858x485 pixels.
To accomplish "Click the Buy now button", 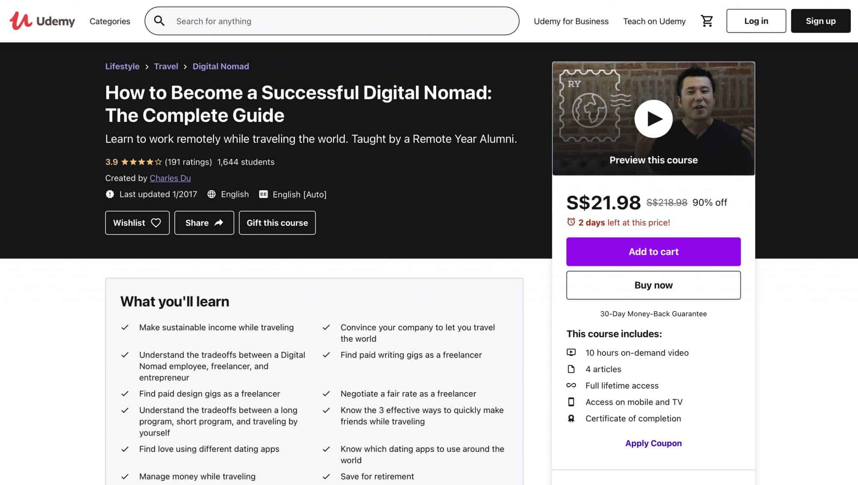I will point(653,285).
